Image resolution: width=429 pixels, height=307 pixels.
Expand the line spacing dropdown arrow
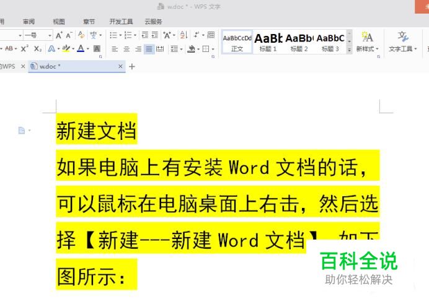point(181,49)
